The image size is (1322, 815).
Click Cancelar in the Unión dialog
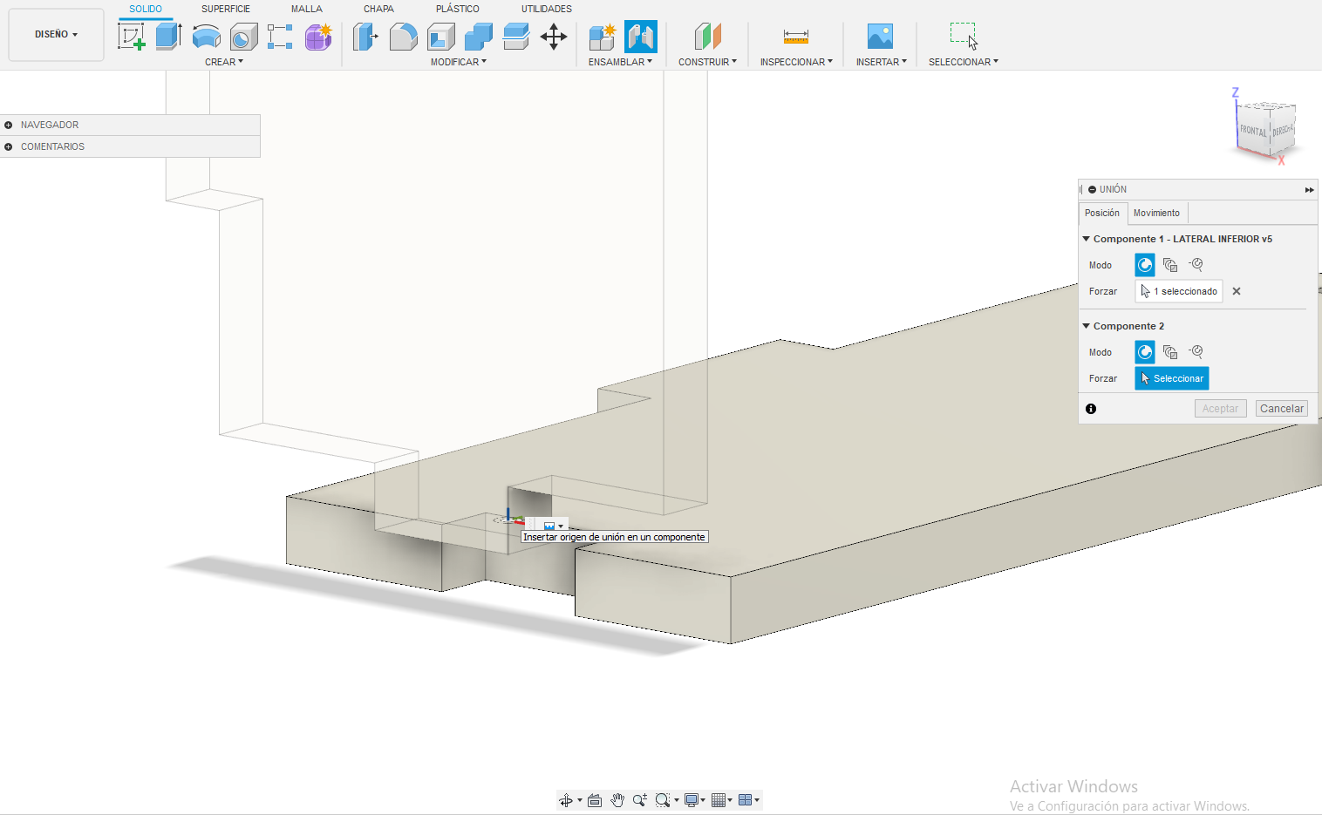(x=1282, y=409)
